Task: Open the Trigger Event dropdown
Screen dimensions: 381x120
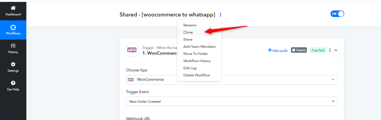Action: (232, 101)
